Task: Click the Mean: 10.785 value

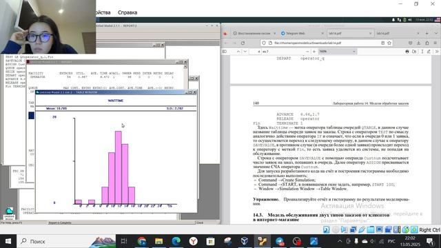Action: pos(57,108)
